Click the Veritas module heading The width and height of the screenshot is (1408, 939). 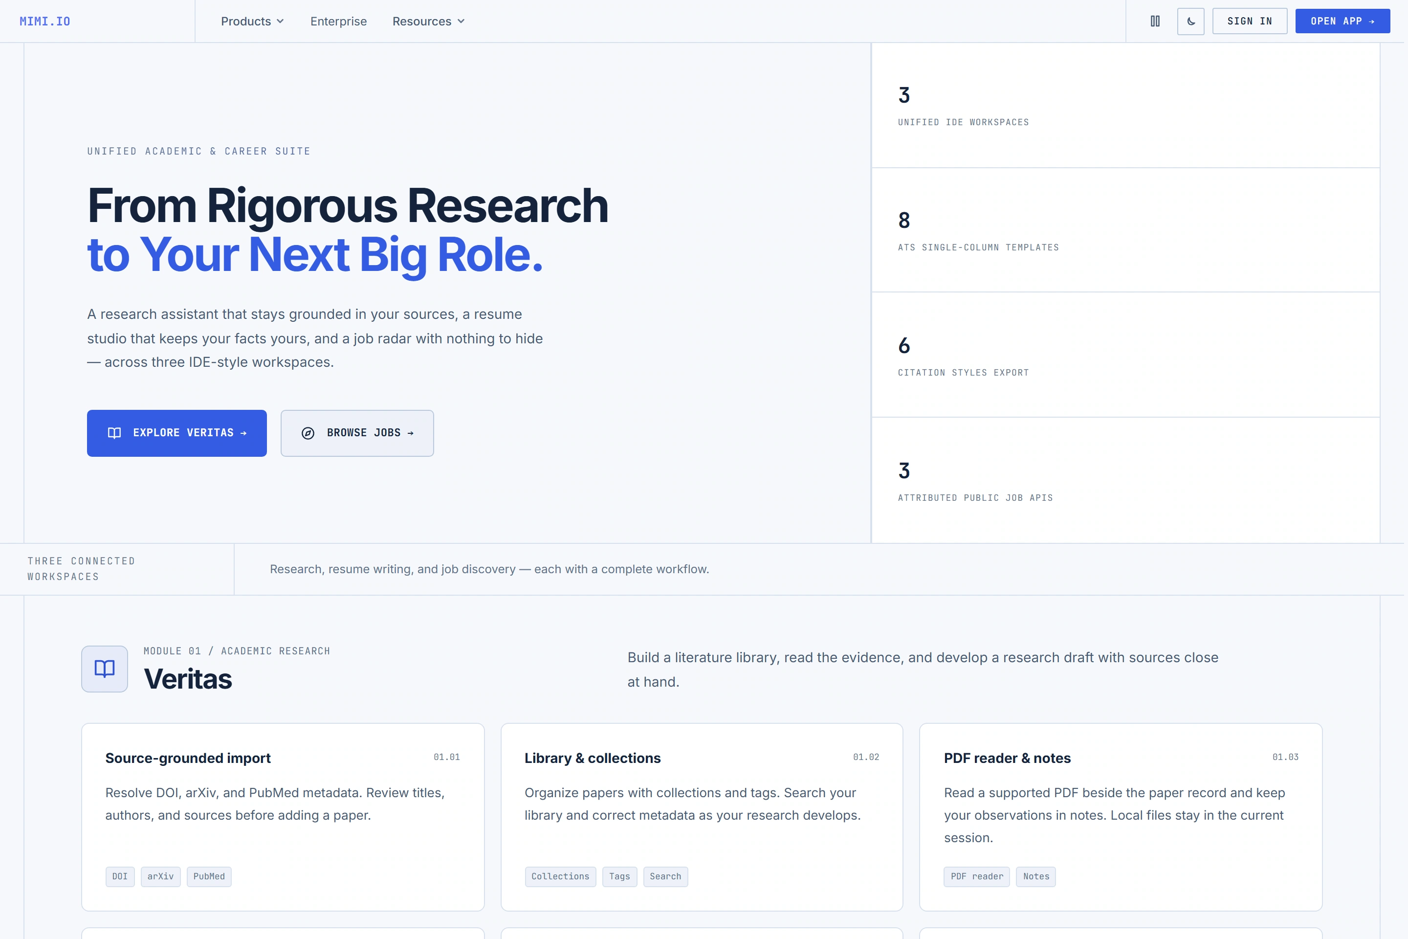(188, 679)
